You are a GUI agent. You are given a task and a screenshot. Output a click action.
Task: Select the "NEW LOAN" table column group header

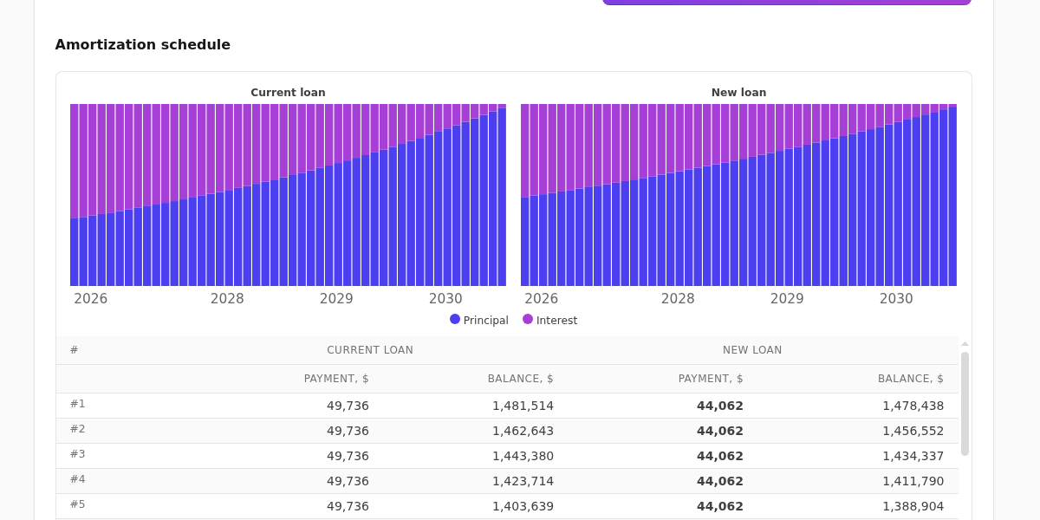tap(752, 350)
